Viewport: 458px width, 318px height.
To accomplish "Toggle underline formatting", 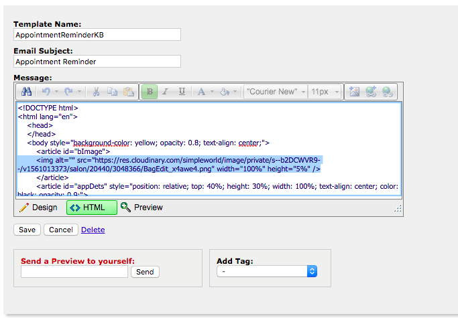I will 182,92.
